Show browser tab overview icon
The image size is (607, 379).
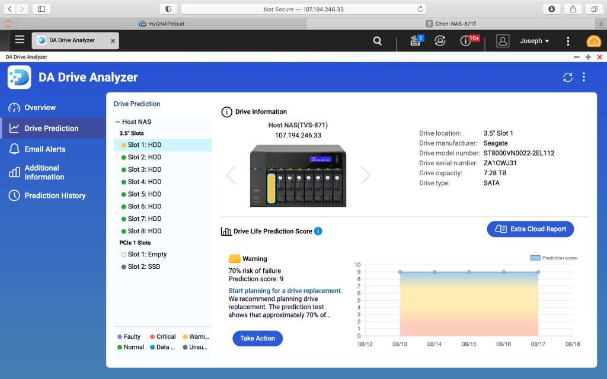tap(594, 9)
